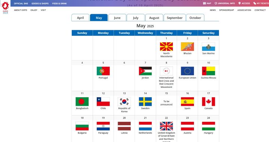This screenshot has height=142, width=269.
Task: Switch to the June tab
Action: coord(117,18)
